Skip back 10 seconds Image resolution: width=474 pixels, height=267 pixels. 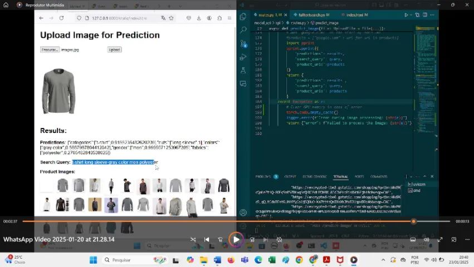pyautogui.click(x=221, y=240)
